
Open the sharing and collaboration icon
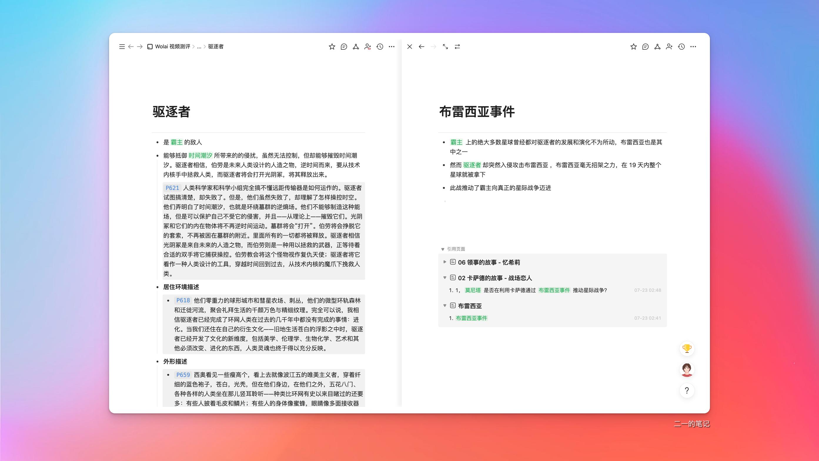point(368,46)
